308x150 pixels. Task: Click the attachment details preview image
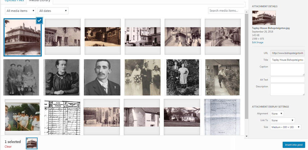[x=264, y=18]
